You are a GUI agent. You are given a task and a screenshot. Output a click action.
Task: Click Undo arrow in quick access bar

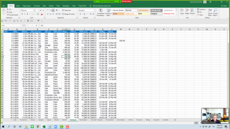click(6, 21)
